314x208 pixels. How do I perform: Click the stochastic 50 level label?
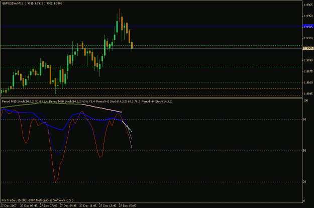[304, 151]
